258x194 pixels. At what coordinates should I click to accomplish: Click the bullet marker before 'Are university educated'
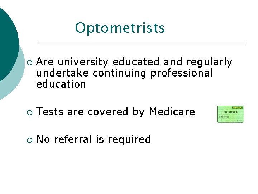[x=29, y=63]
